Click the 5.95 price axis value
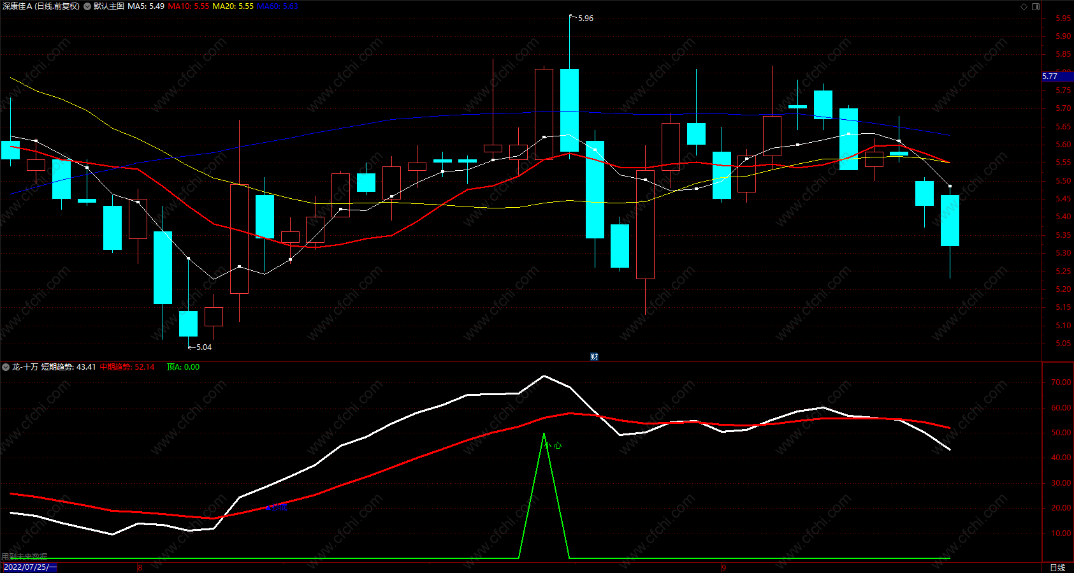Viewport: 1074px width, 573px height. point(1063,18)
